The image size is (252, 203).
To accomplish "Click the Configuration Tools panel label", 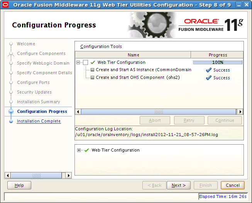I will tap(101, 46).
